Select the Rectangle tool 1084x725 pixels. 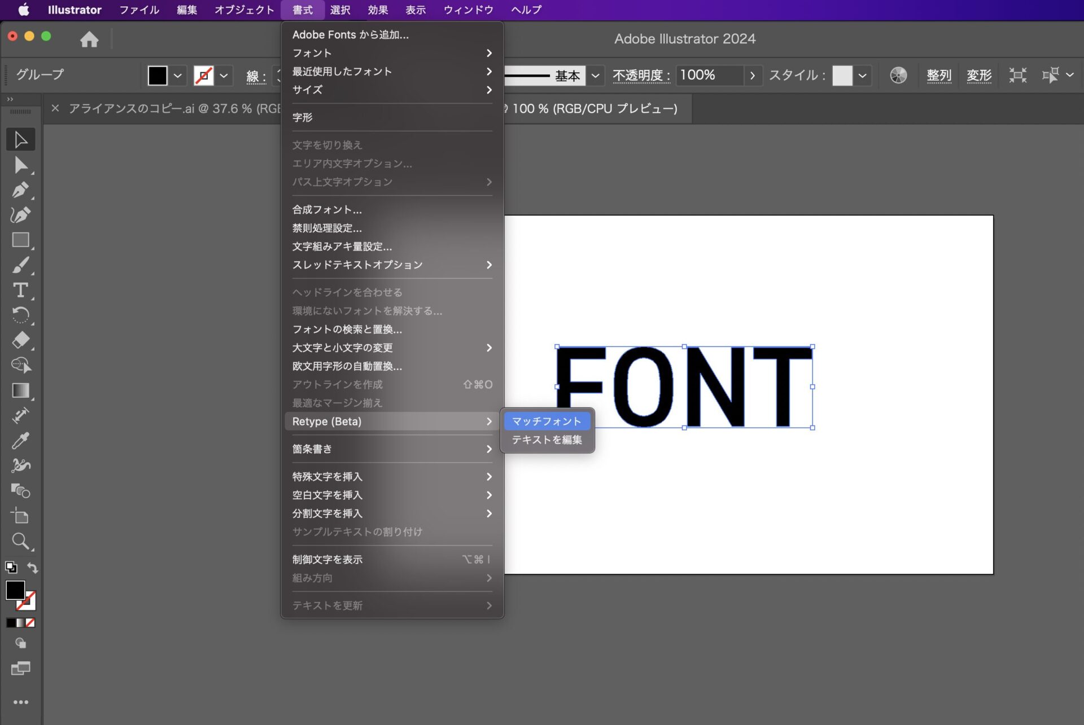(21, 240)
